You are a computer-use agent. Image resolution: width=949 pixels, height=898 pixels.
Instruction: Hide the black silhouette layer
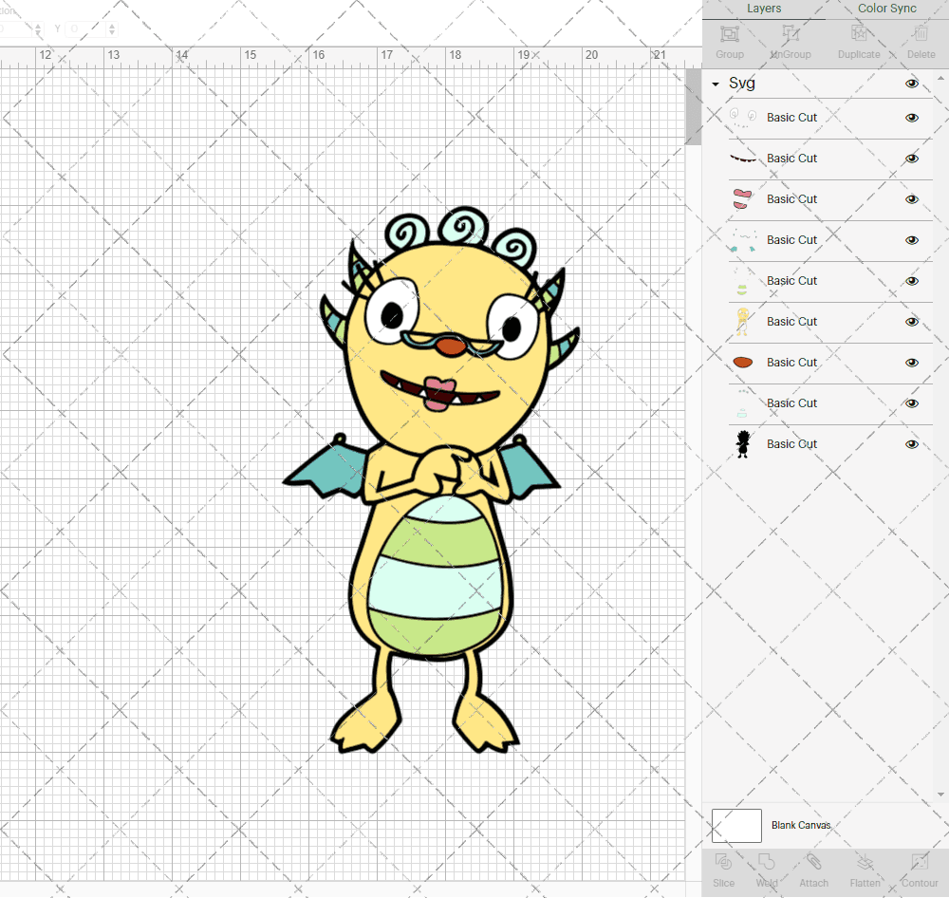click(912, 444)
